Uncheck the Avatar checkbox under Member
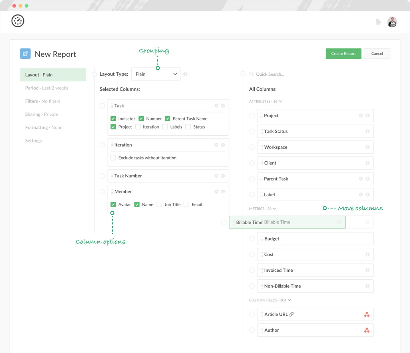 point(113,205)
